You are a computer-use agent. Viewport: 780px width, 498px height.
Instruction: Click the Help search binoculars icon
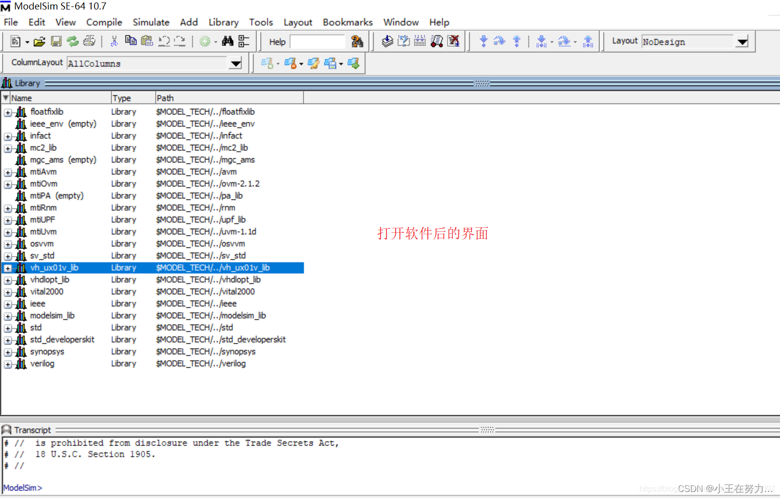(357, 41)
